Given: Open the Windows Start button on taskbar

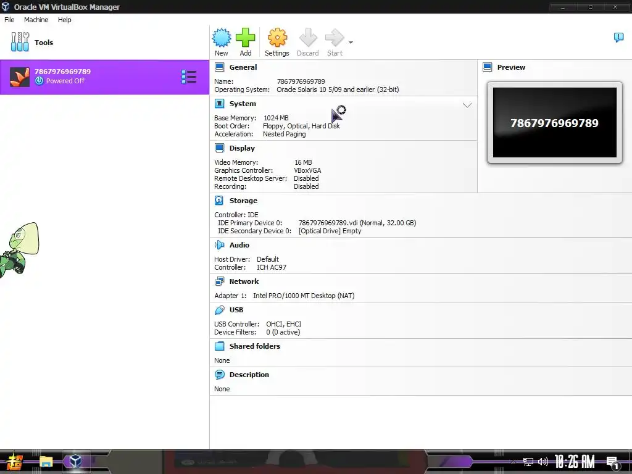Looking at the screenshot, I should tap(15, 462).
